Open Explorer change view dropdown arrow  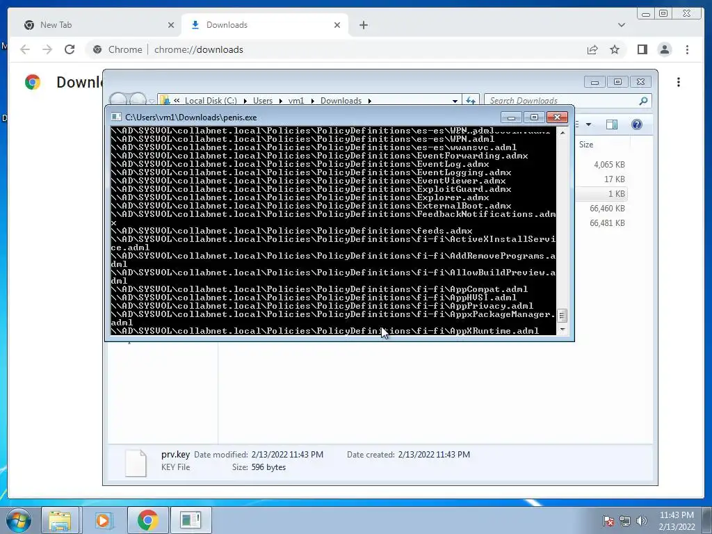click(x=588, y=124)
